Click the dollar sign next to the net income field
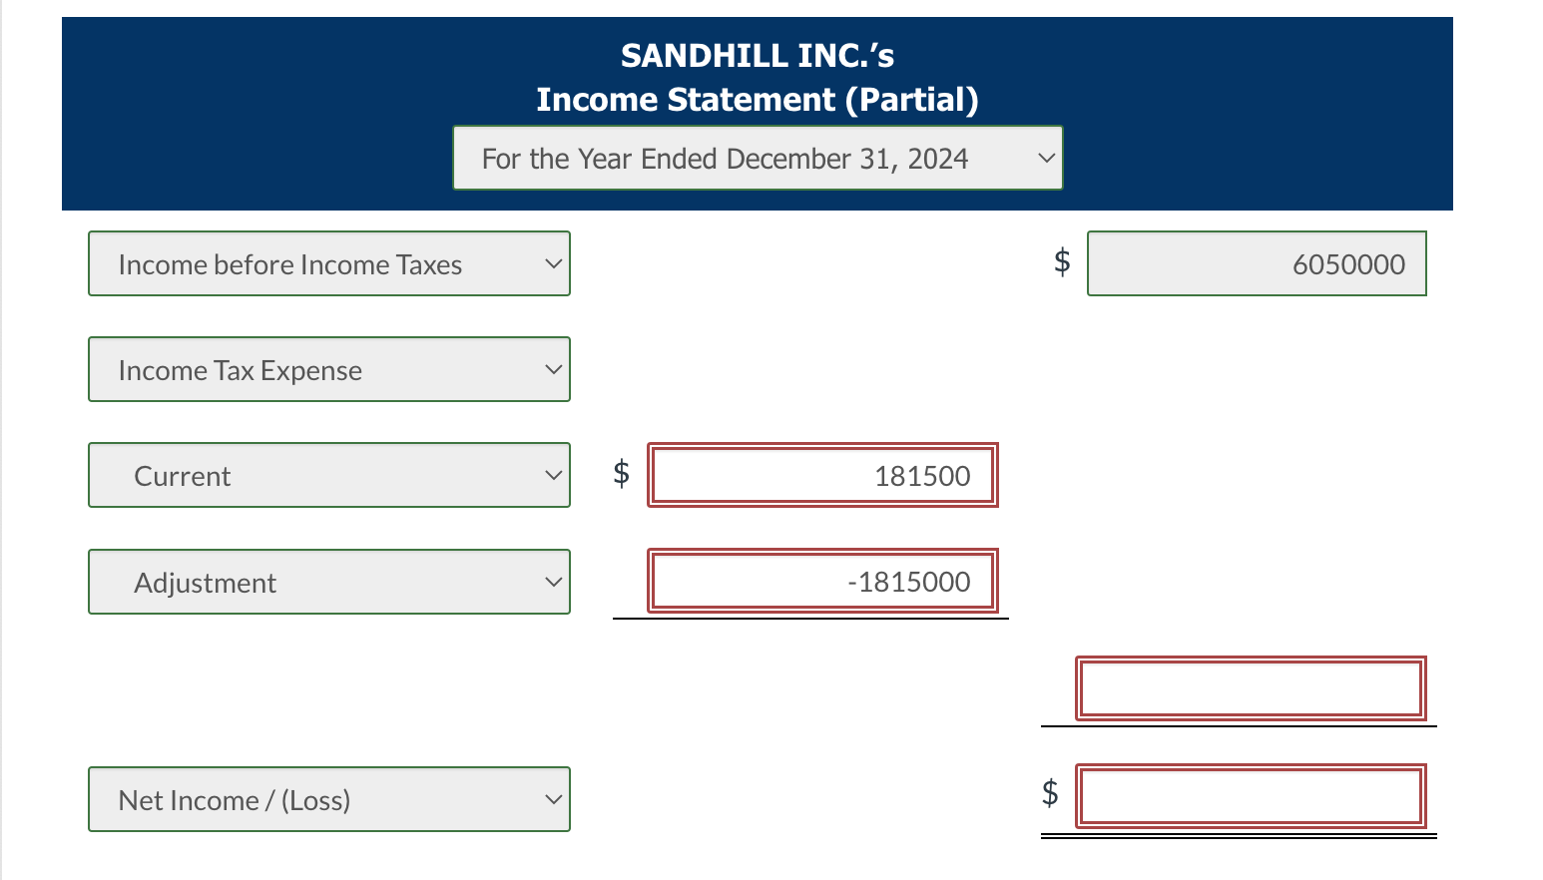Screen dimensions: 1543x880 1049,791
